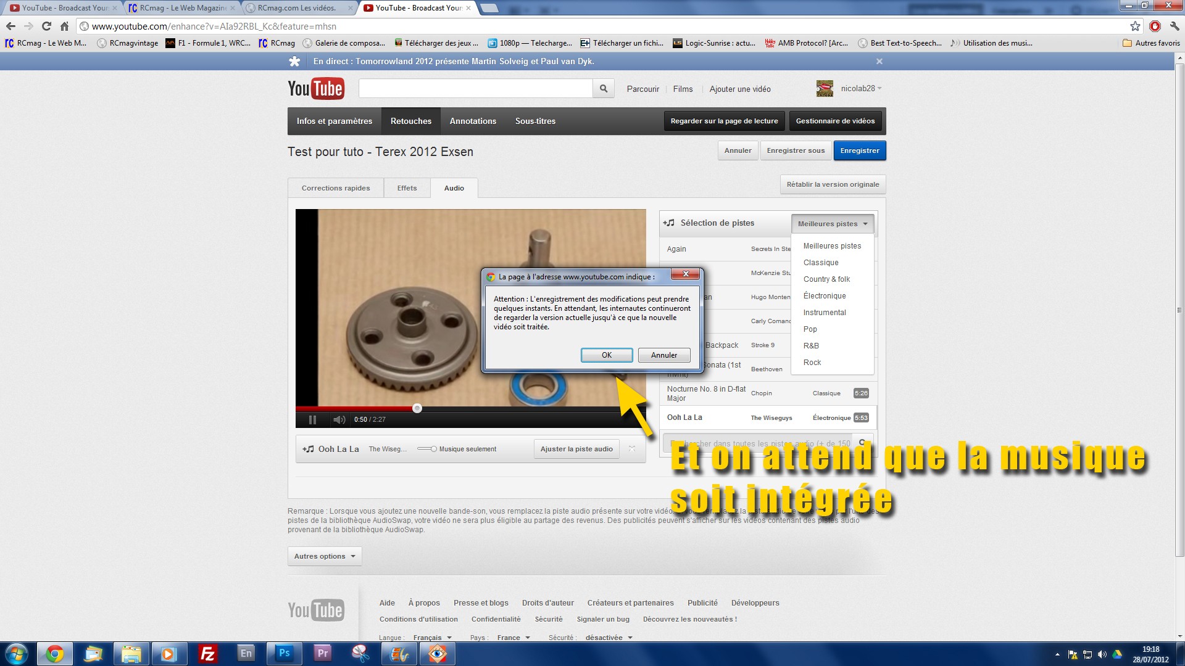
Task: Click the YouTube search magnifier button
Action: (x=603, y=89)
